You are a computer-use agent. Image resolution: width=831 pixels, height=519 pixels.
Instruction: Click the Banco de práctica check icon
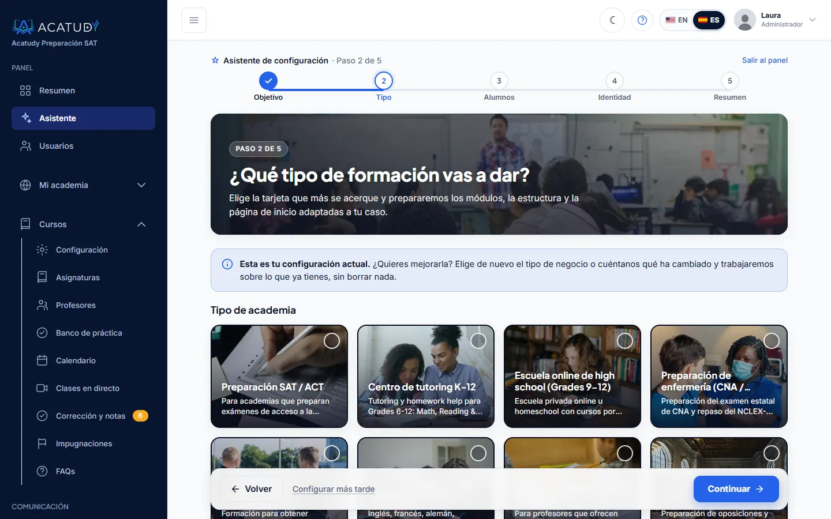42,333
